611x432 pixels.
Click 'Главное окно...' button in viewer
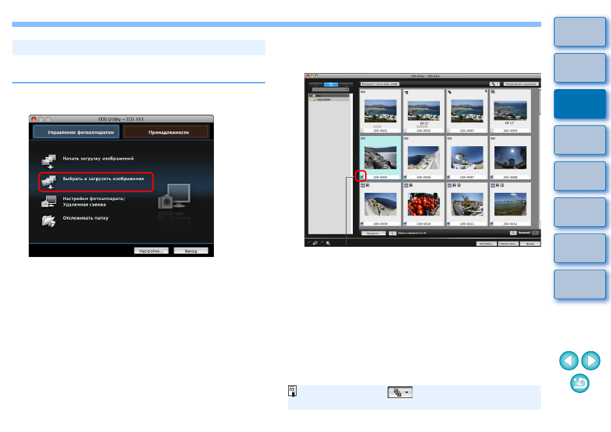509,244
